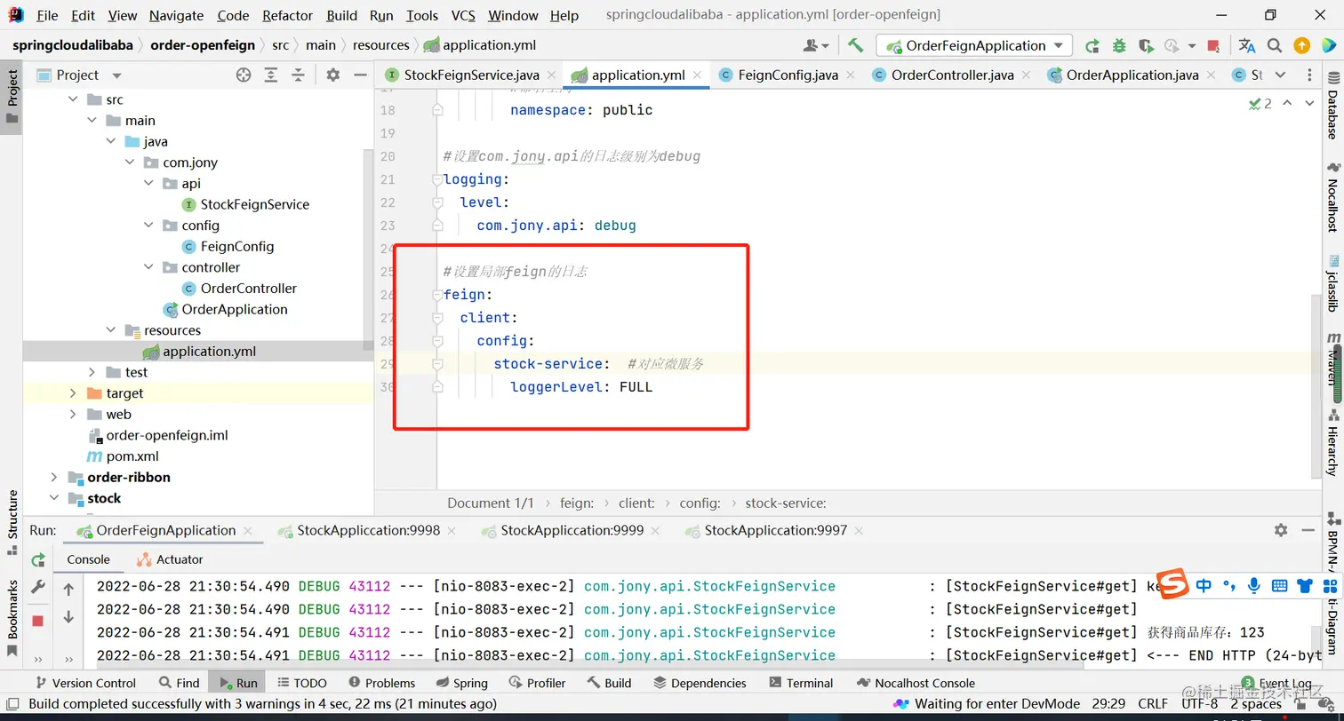The height and width of the screenshot is (721, 1344).
Task: Click the microphone icon on the IME bar
Action: click(x=1253, y=585)
